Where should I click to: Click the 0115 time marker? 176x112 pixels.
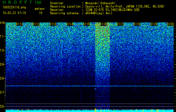(x=86, y=24)
